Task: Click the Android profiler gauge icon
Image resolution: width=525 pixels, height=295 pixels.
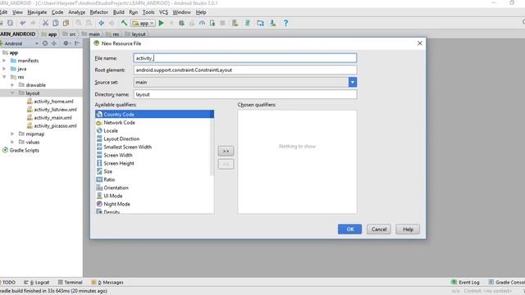Action: pyautogui.click(x=202, y=23)
